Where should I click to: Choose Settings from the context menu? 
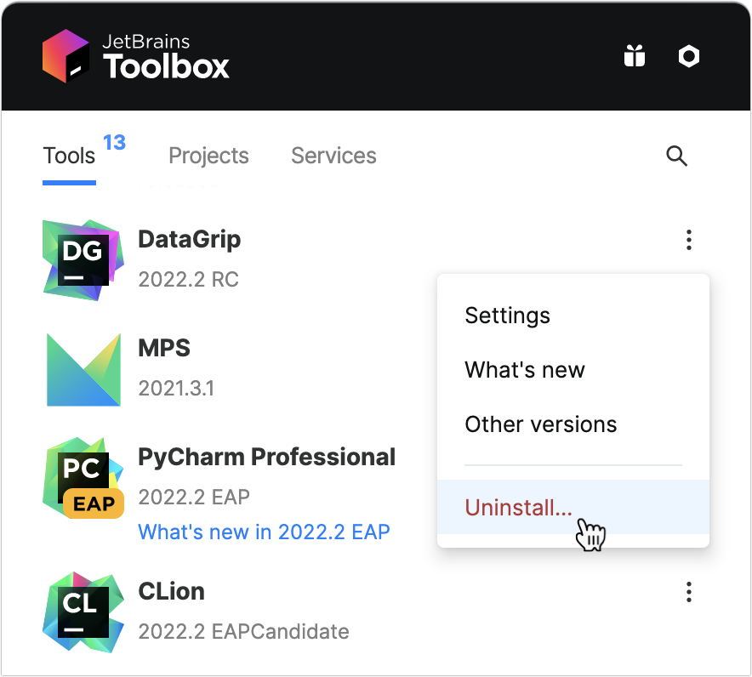tap(508, 315)
